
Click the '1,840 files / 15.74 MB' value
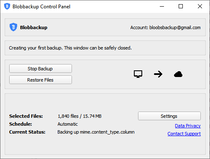(x=79, y=116)
